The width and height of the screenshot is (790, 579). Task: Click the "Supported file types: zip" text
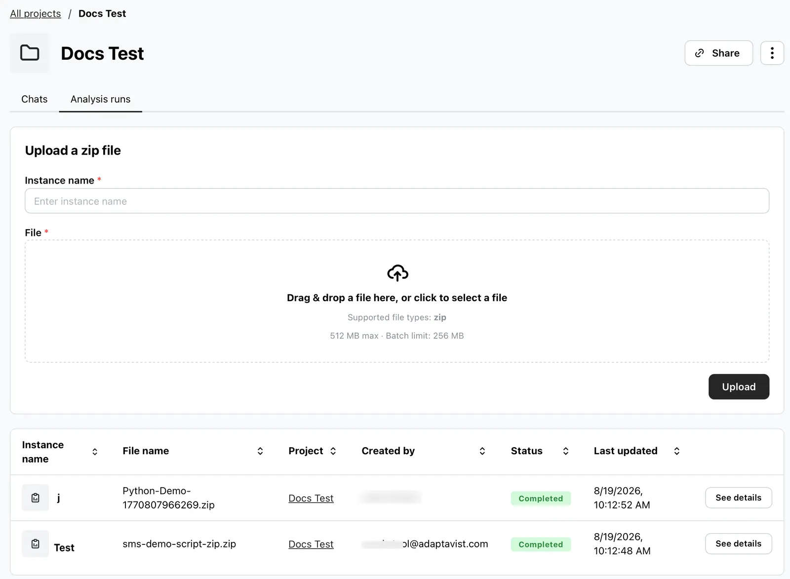click(x=397, y=317)
